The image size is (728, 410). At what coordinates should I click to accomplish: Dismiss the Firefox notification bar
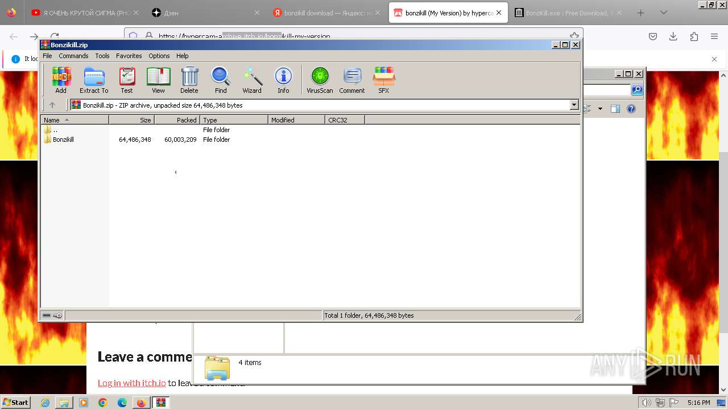click(714, 59)
